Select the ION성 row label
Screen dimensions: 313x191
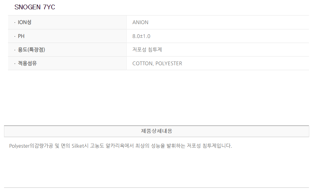(25, 22)
